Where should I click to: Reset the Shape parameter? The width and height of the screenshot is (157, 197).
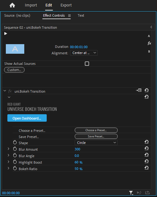(x=146, y=142)
